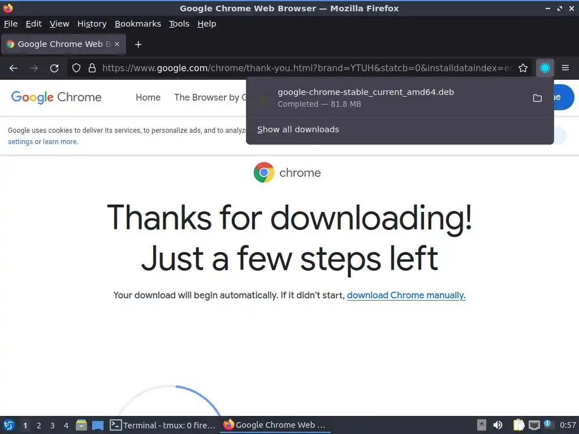Open the Bookmarks menu
Viewport: 579px width, 434px height.
[138, 24]
